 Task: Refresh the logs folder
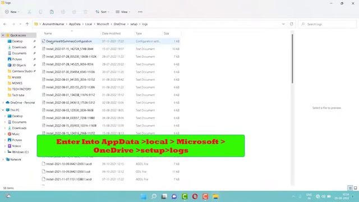click(292, 24)
